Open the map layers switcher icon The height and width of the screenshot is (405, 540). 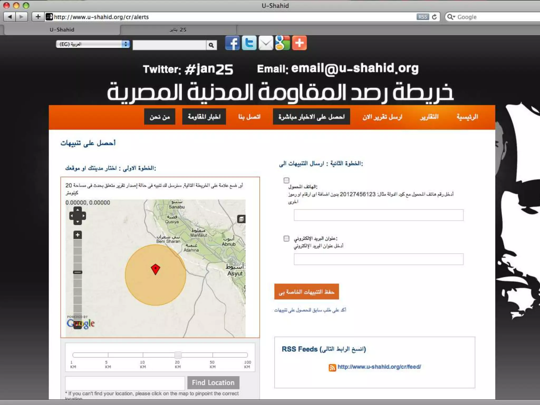(x=241, y=219)
